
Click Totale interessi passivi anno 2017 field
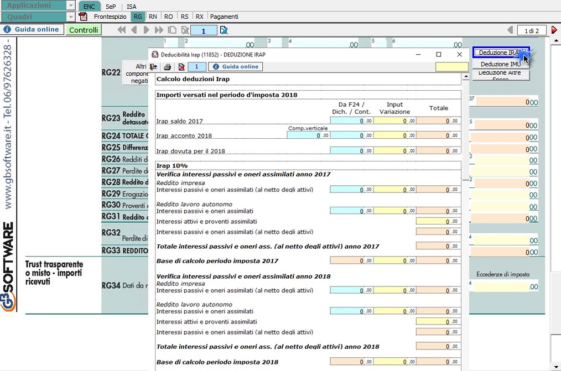tap(438, 246)
